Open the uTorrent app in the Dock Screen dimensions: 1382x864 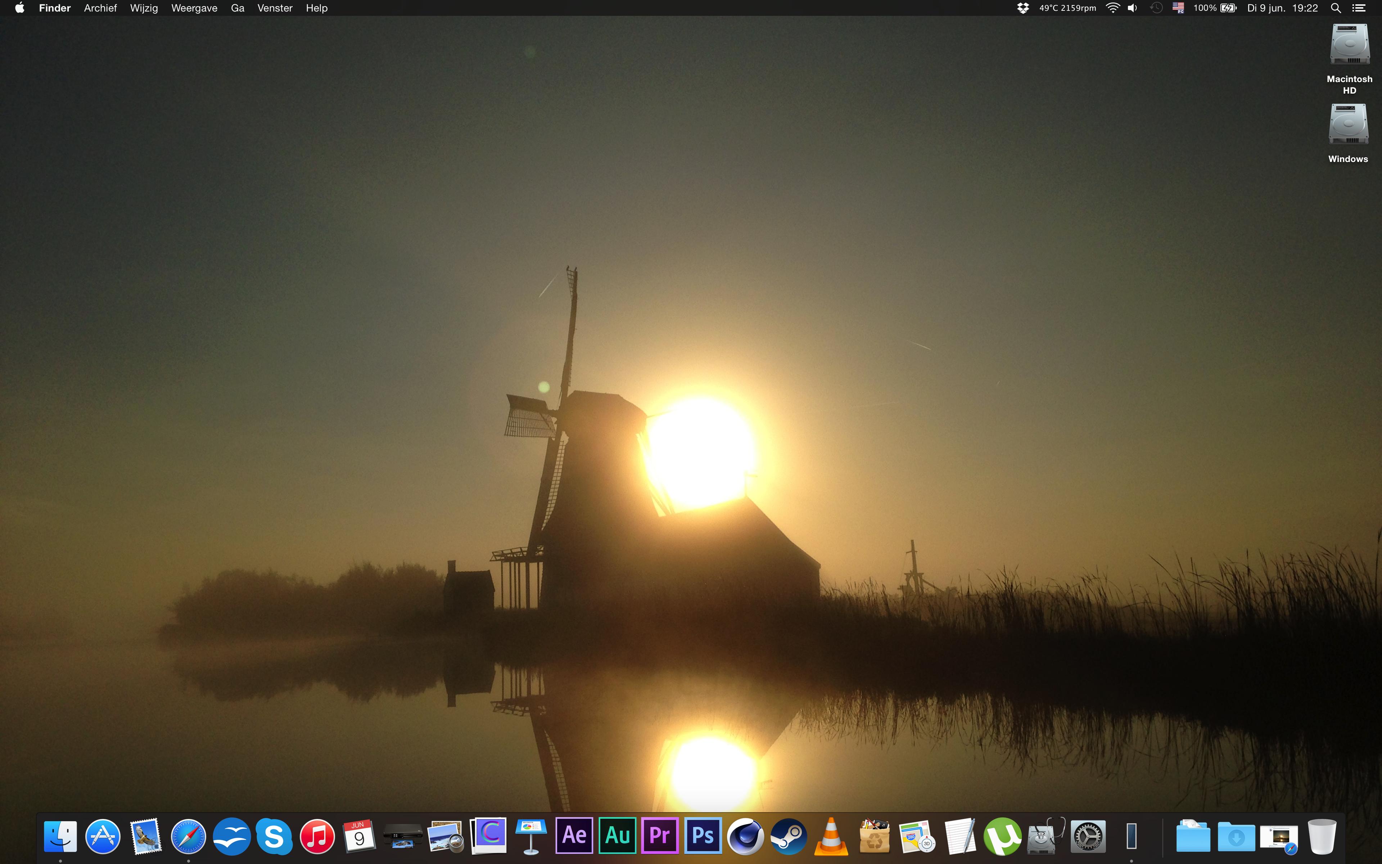pyautogui.click(x=1002, y=836)
